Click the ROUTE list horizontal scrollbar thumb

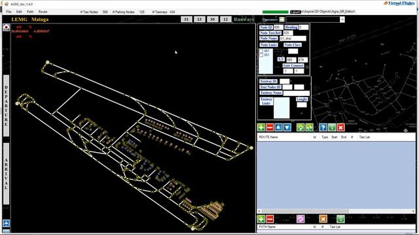[305, 211]
